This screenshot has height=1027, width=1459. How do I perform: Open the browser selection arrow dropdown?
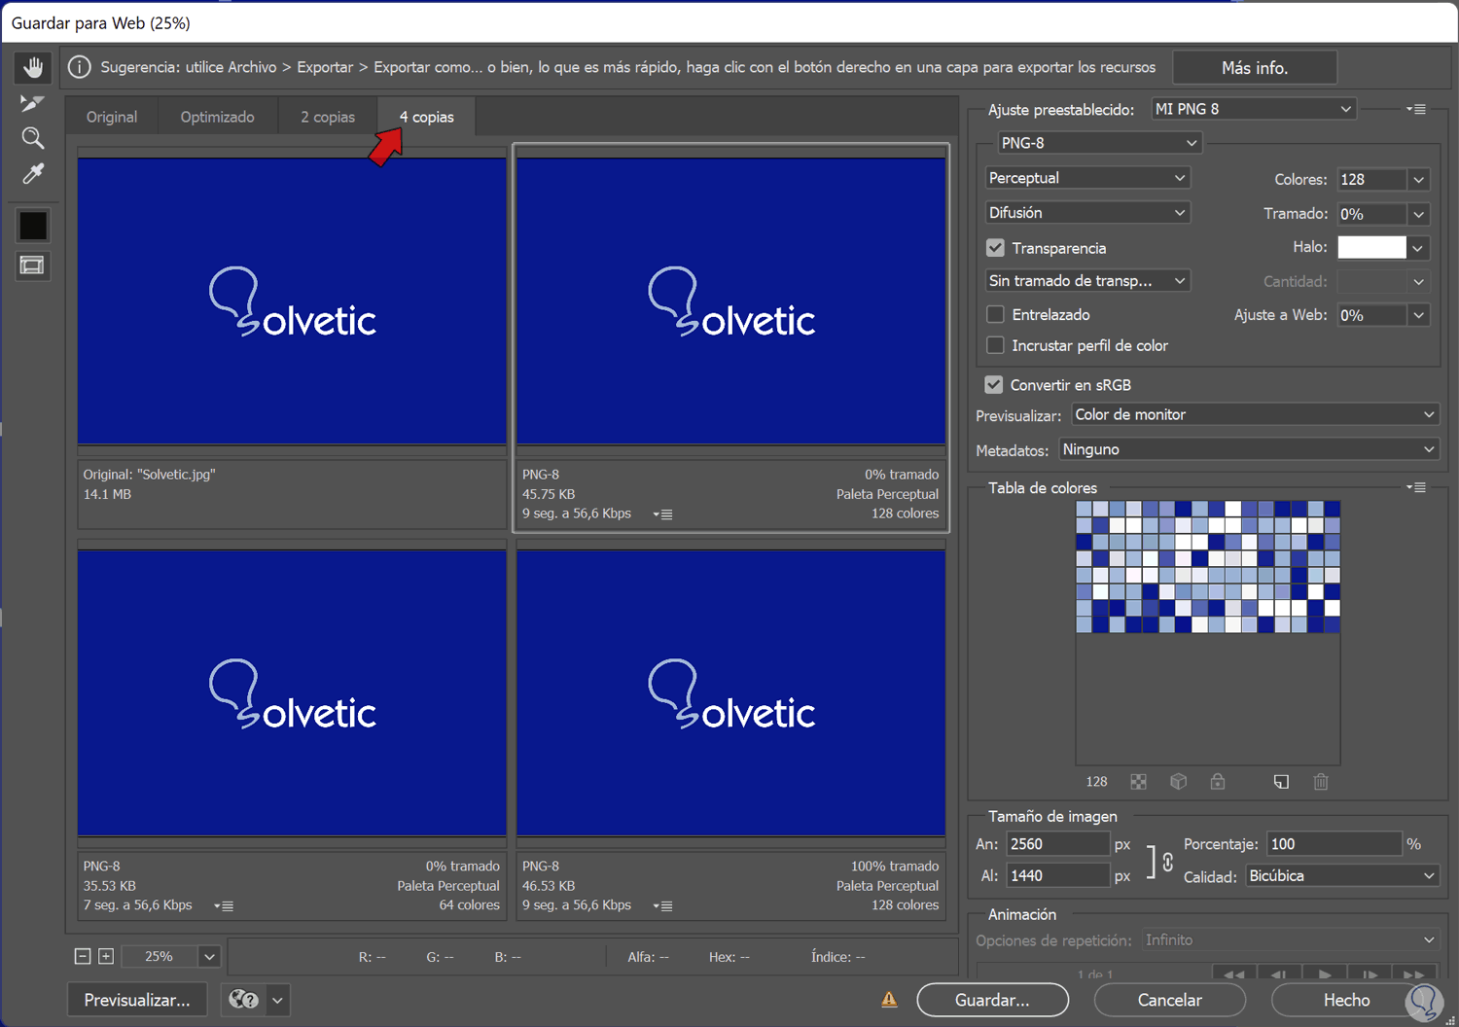tap(278, 1000)
